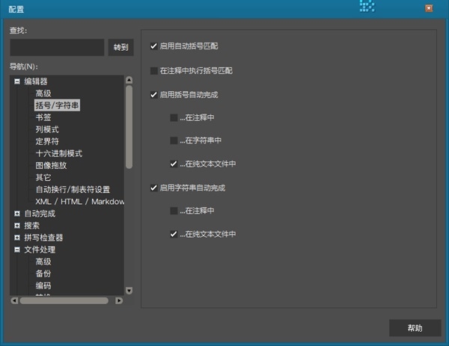449x346 pixels.
Task: Check ...在注释中 under 启用字符串自动完成
Action: 174,211
